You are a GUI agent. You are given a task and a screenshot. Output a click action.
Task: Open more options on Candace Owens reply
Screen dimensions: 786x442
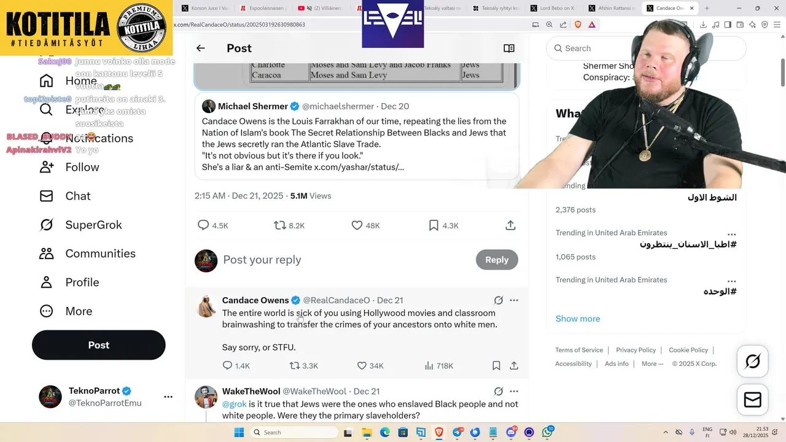point(514,300)
